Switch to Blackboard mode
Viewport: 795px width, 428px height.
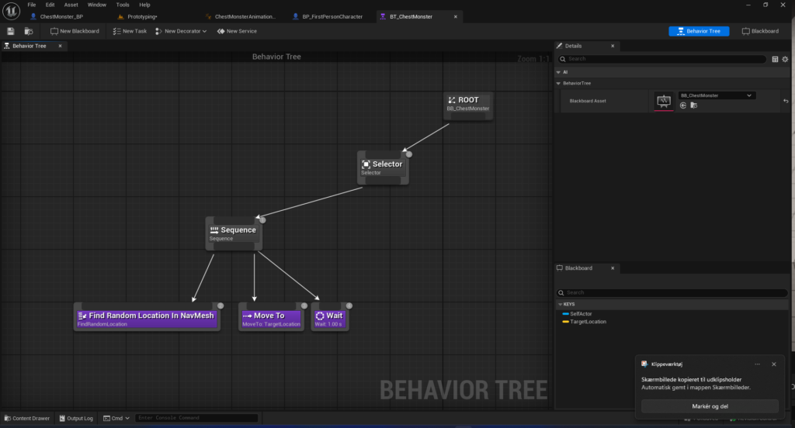tap(760, 31)
